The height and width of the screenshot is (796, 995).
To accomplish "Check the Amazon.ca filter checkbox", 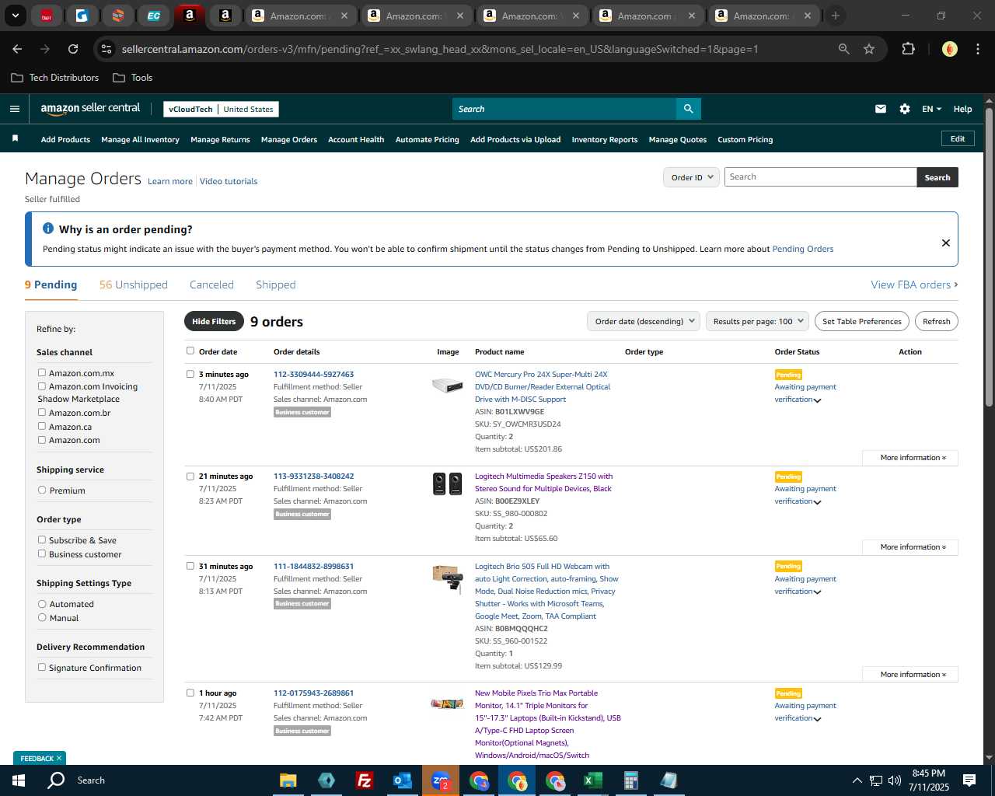I will pos(42,426).
